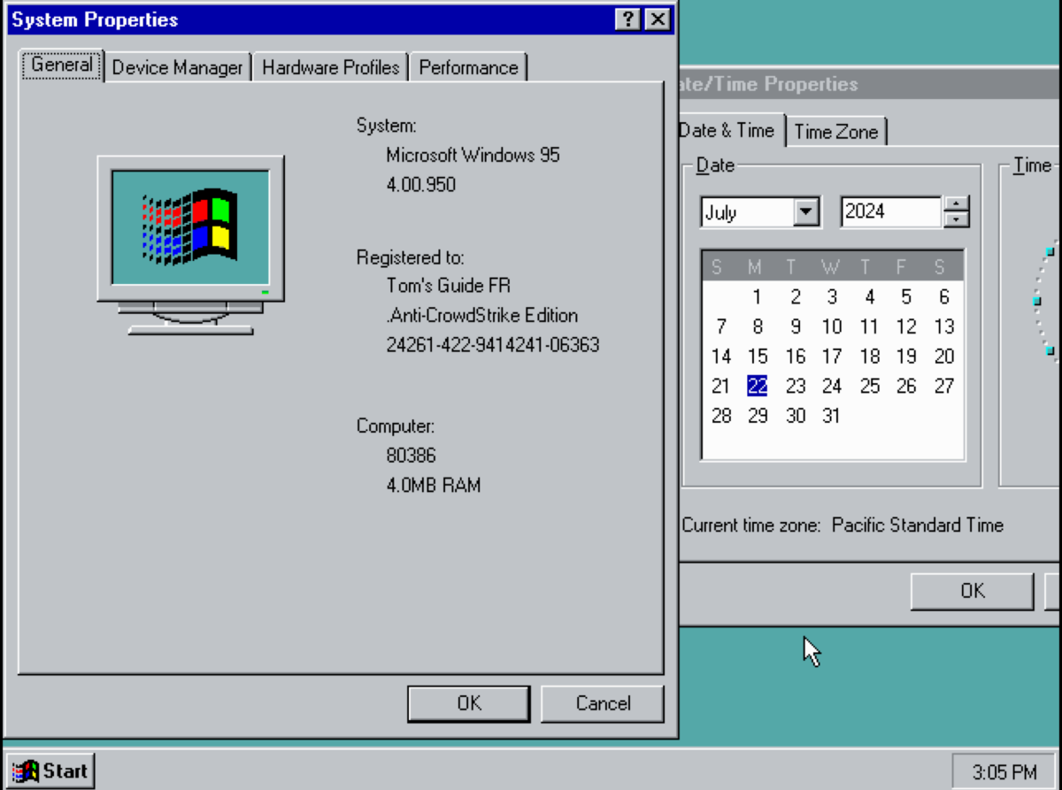The width and height of the screenshot is (1062, 790).
Task: Switch to the Time Zone tab
Action: 835,132
